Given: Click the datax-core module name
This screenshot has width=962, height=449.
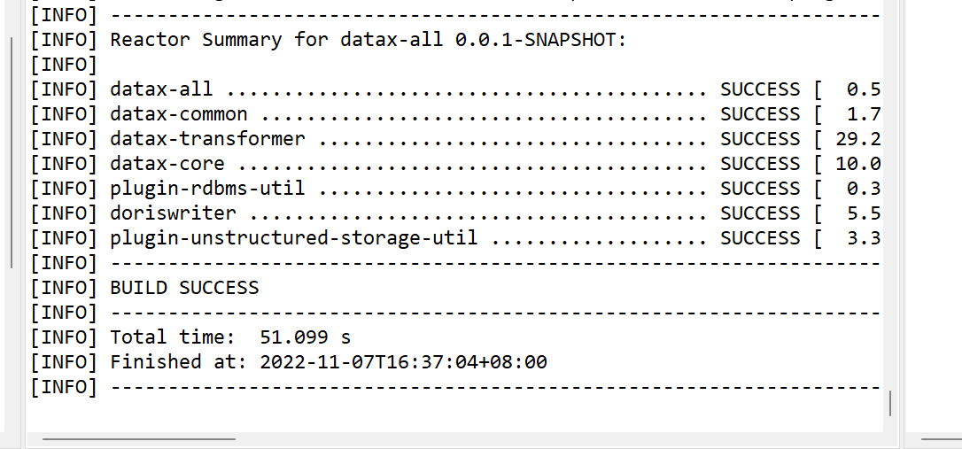Looking at the screenshot, I should point(167,164).
